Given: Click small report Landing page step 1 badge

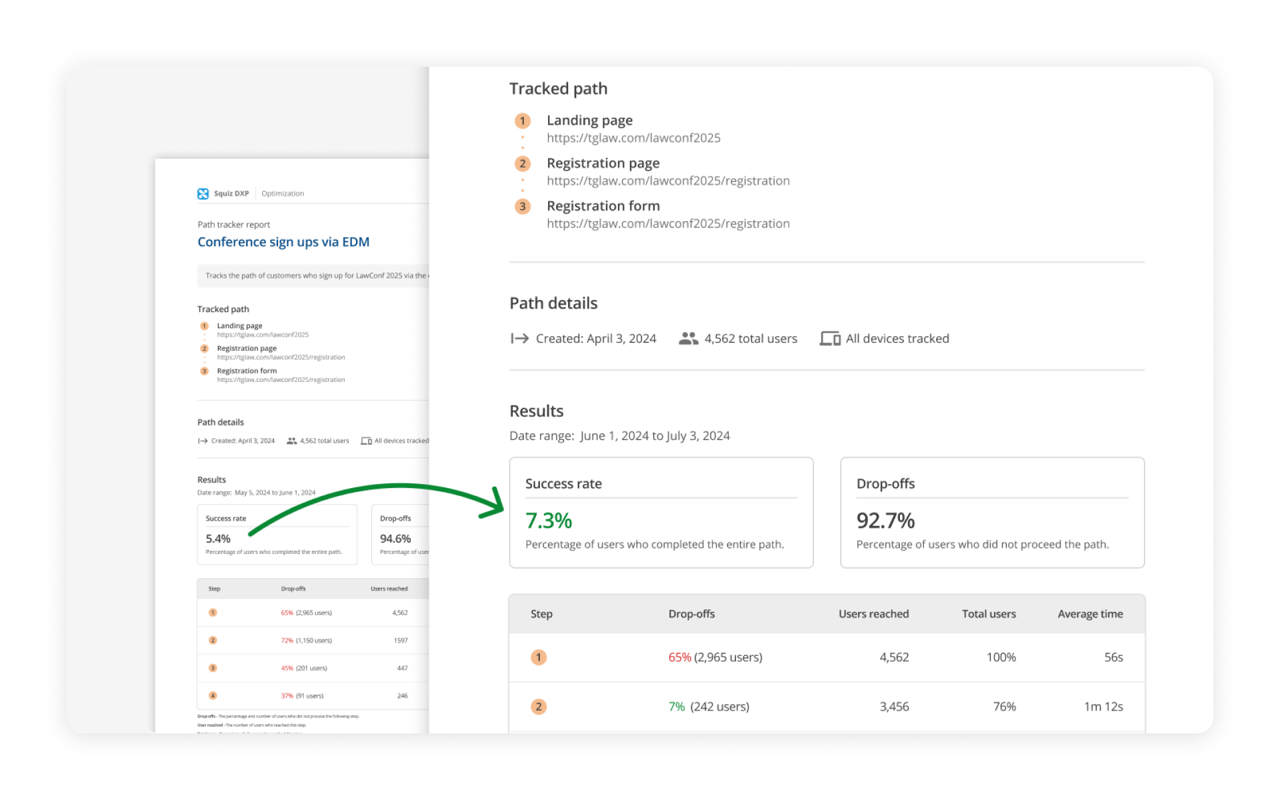Looking at the screenshot, I should pyautogui.click(x=204, y=326).
